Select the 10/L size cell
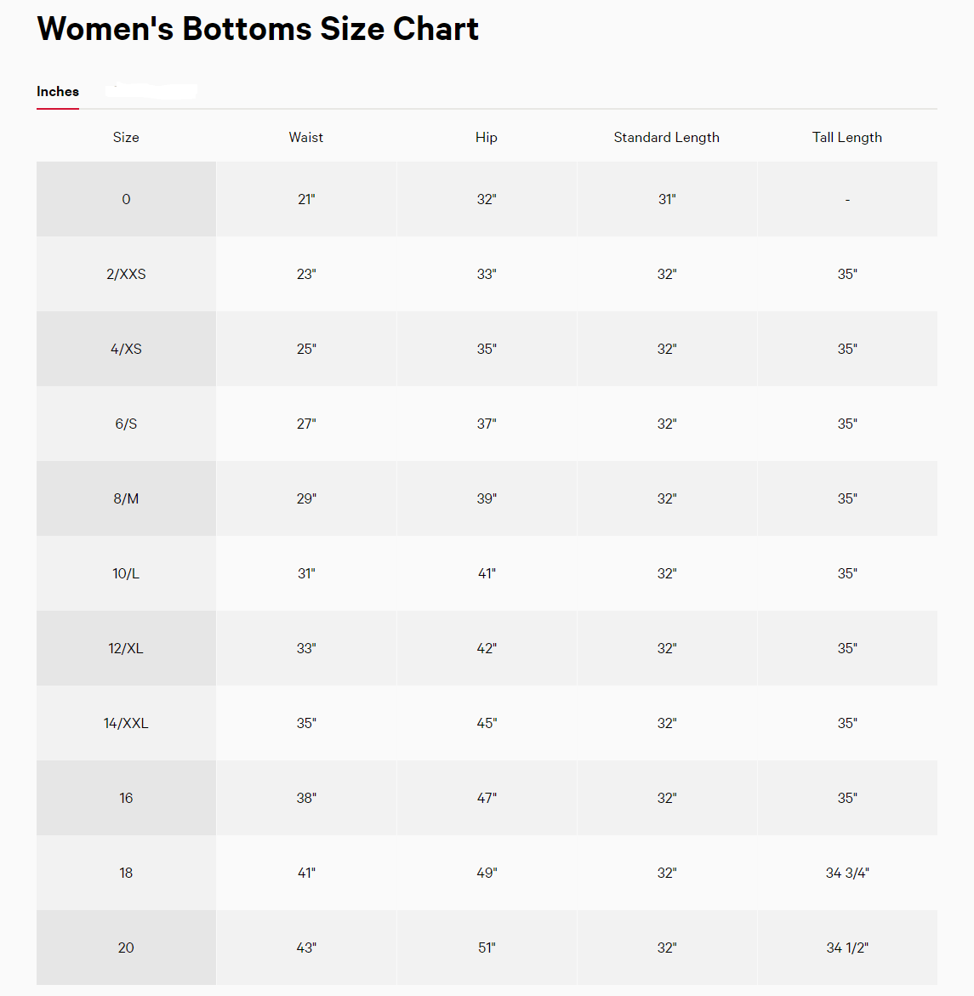Viewport: 974px width, 996px height. click(x=126, y=573)
